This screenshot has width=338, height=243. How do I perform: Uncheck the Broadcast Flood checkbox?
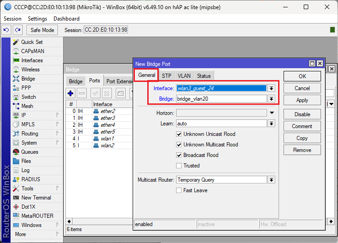tap(179, 155)
